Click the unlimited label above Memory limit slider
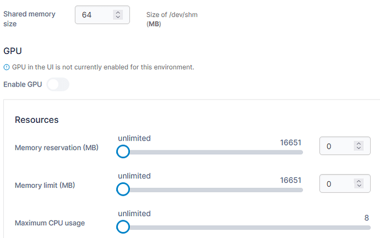The image size is (380, 238). click(x=134, y=176)
